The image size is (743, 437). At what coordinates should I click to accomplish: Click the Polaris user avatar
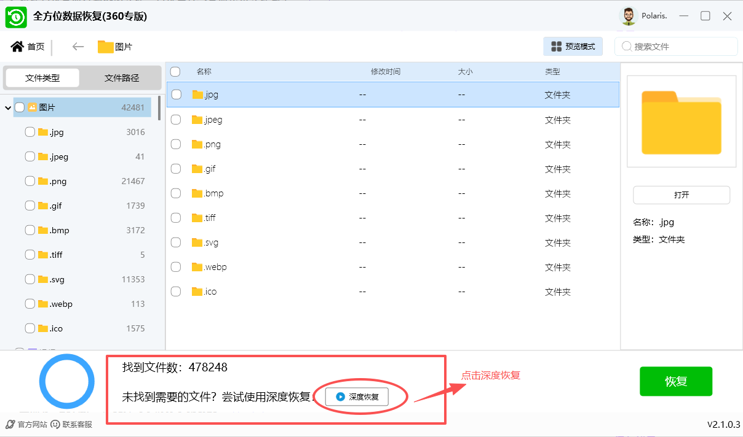(x=628, y=16)
